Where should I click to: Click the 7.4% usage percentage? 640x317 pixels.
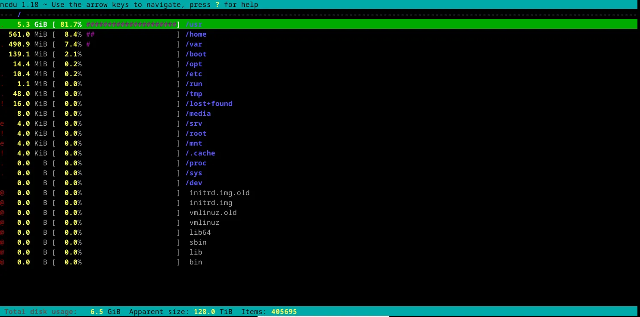[x=73, y=44]
